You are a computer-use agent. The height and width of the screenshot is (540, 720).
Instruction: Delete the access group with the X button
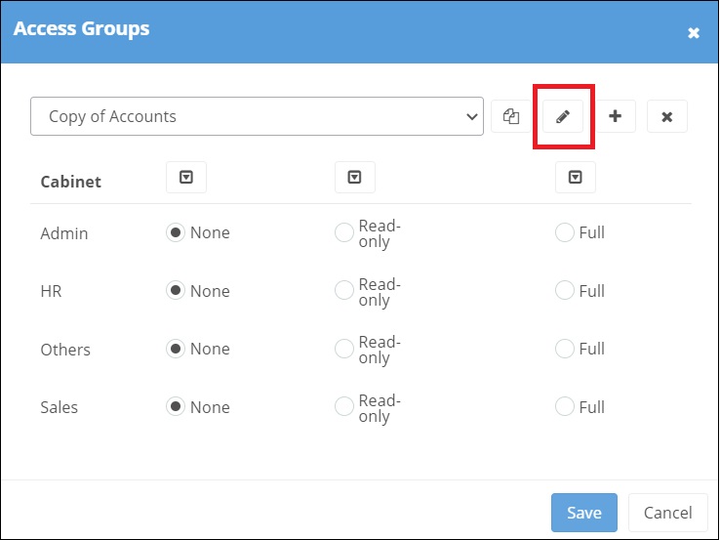click(x=667, y=116)
